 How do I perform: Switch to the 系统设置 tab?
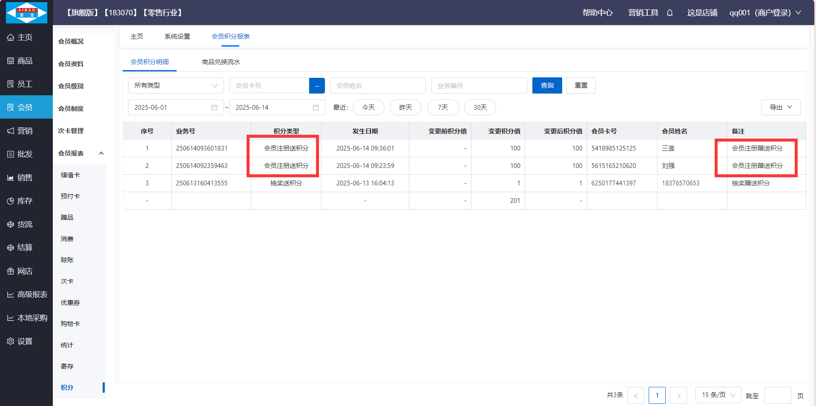tap(177, 37)
